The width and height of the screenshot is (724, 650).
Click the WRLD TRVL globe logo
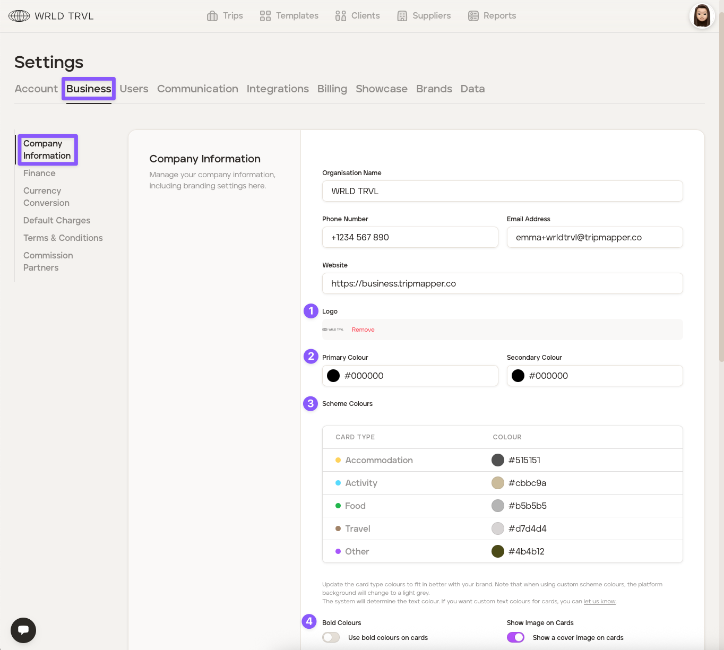(x=20, y=16)
